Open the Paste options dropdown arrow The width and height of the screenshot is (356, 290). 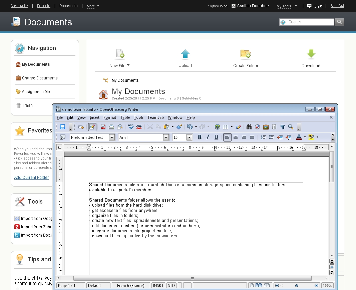tap(172, 127)
